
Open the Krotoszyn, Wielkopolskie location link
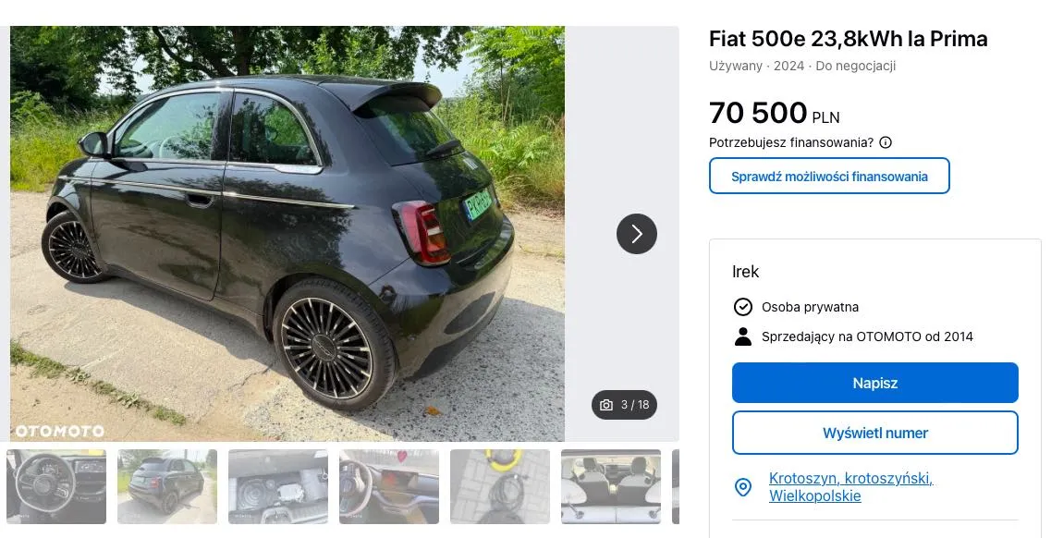[x=850, y=487]
